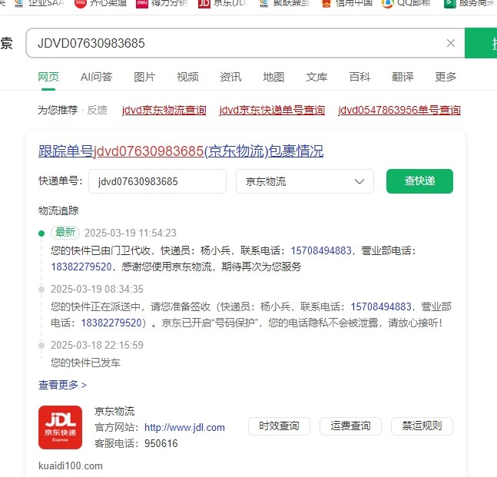The image size is (497, 477).
Task: Open suggestion jdvd0547863956单号查询
Action: [x=399, y=110]
